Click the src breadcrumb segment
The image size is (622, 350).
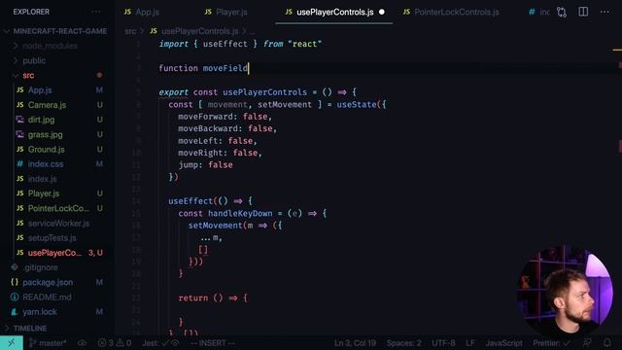pyautogui.click(x=130, y=31)
